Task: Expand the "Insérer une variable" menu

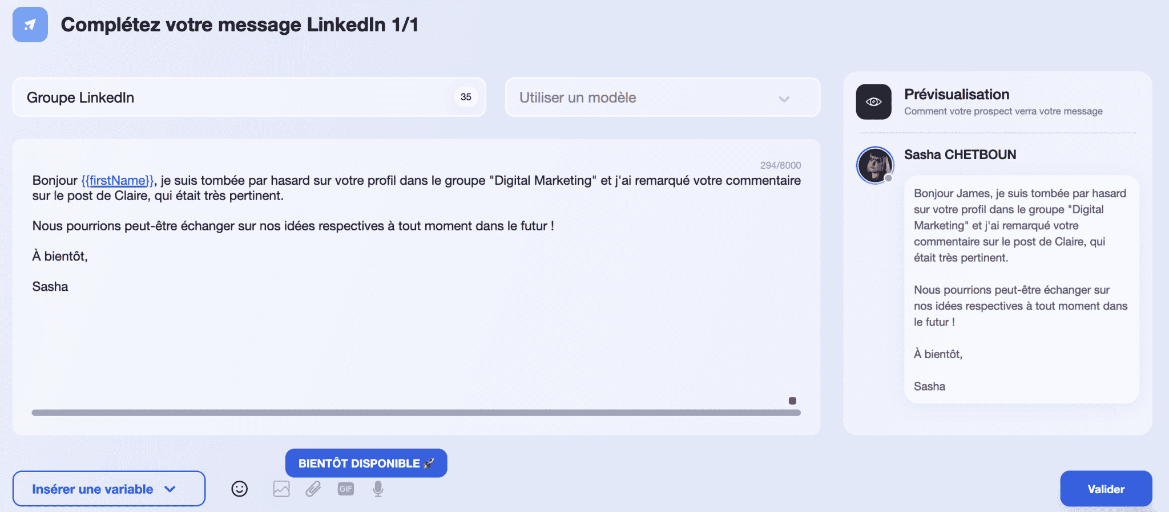Action: coord(109,489)
